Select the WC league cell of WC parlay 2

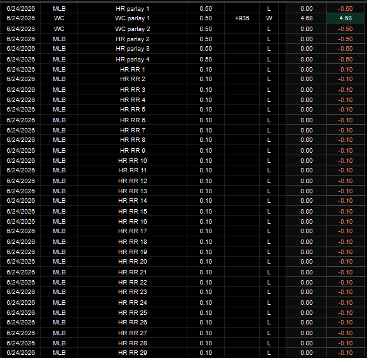[x=59, y=29]
